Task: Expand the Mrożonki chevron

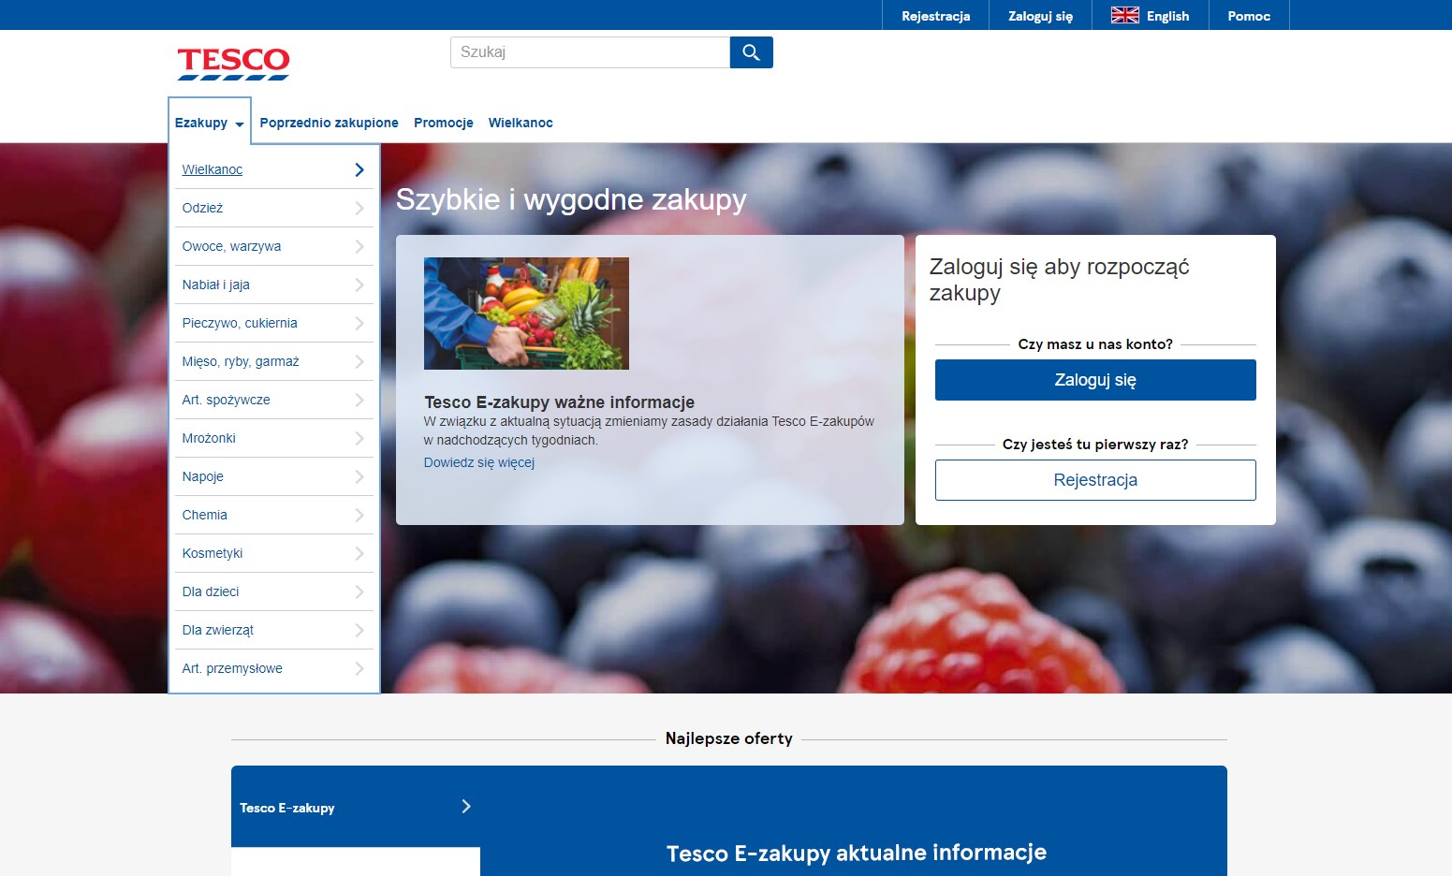Action: click(359, 438)
